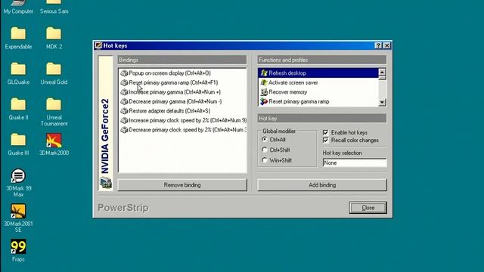Screen dimensions: 484x272
Task: Open the Serious Sam folder icon
Action: [x=54, y=2]
